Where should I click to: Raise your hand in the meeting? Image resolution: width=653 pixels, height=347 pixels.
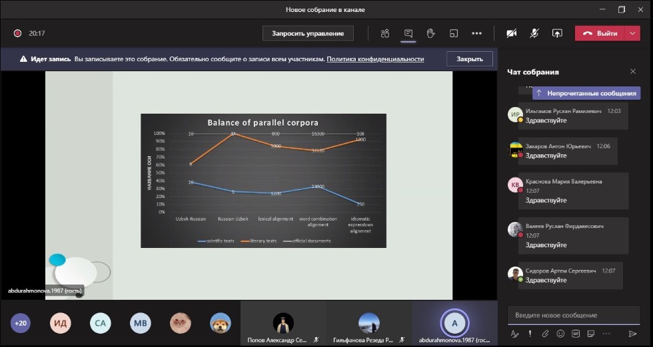pyautogui.click(x=430, y=33)
